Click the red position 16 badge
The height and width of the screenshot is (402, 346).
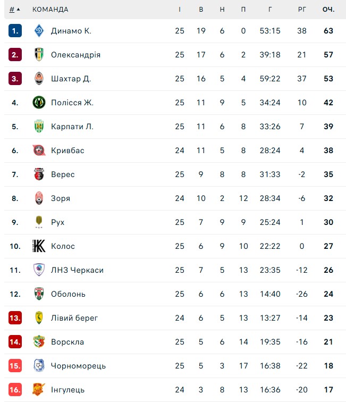click(15, 390)
